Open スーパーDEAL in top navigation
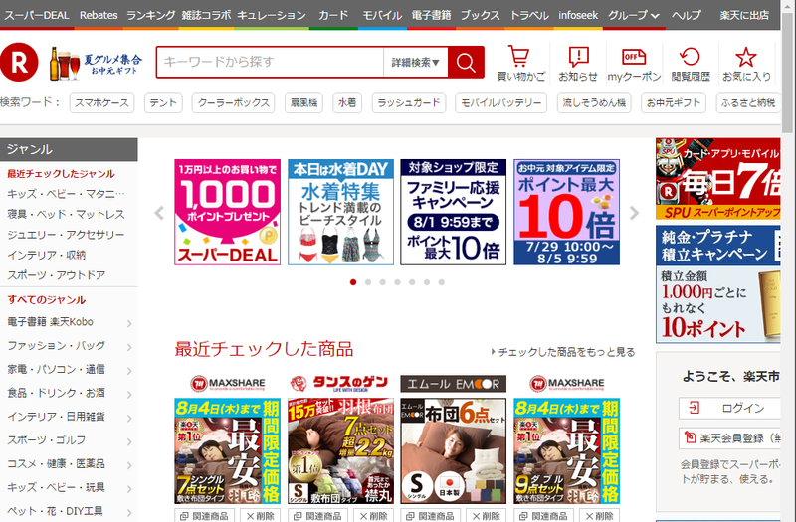Viewport: 796px width, 522px height. (x=37, y=15)
